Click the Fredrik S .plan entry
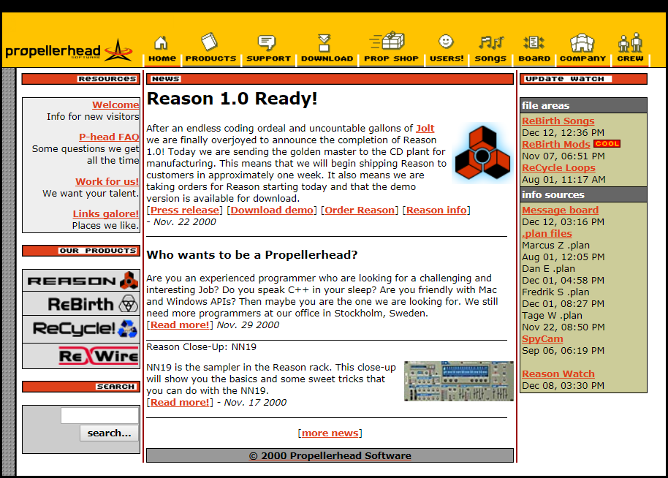 [556, 292]
